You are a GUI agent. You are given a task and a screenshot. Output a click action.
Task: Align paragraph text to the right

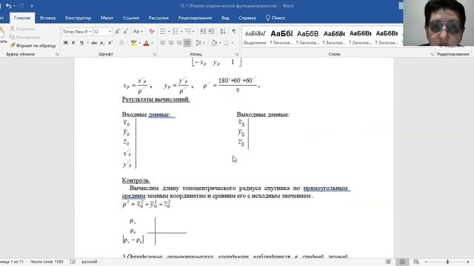point(179,43)
